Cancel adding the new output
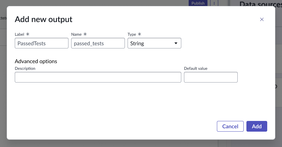Image resolution: width=282 pixels, height=147 pixels. 230,126
